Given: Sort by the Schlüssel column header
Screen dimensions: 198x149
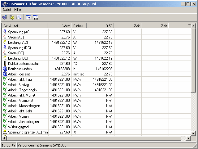Looking at the screenshot, I should [x=25, y=26].
